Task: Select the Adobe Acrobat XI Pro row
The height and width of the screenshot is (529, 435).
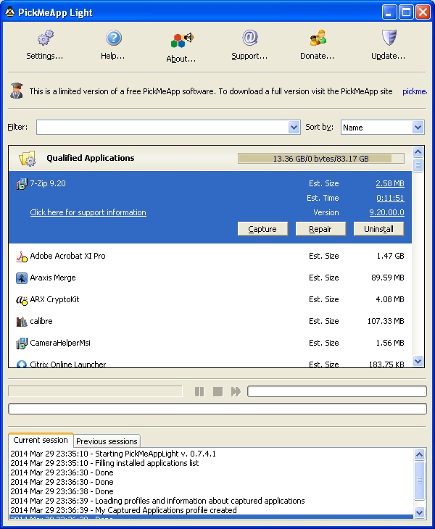Action: 210,256
